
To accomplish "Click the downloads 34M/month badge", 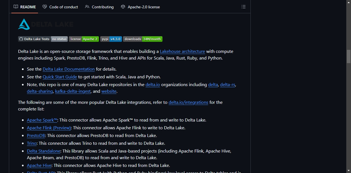I will (x=143, y=39).
